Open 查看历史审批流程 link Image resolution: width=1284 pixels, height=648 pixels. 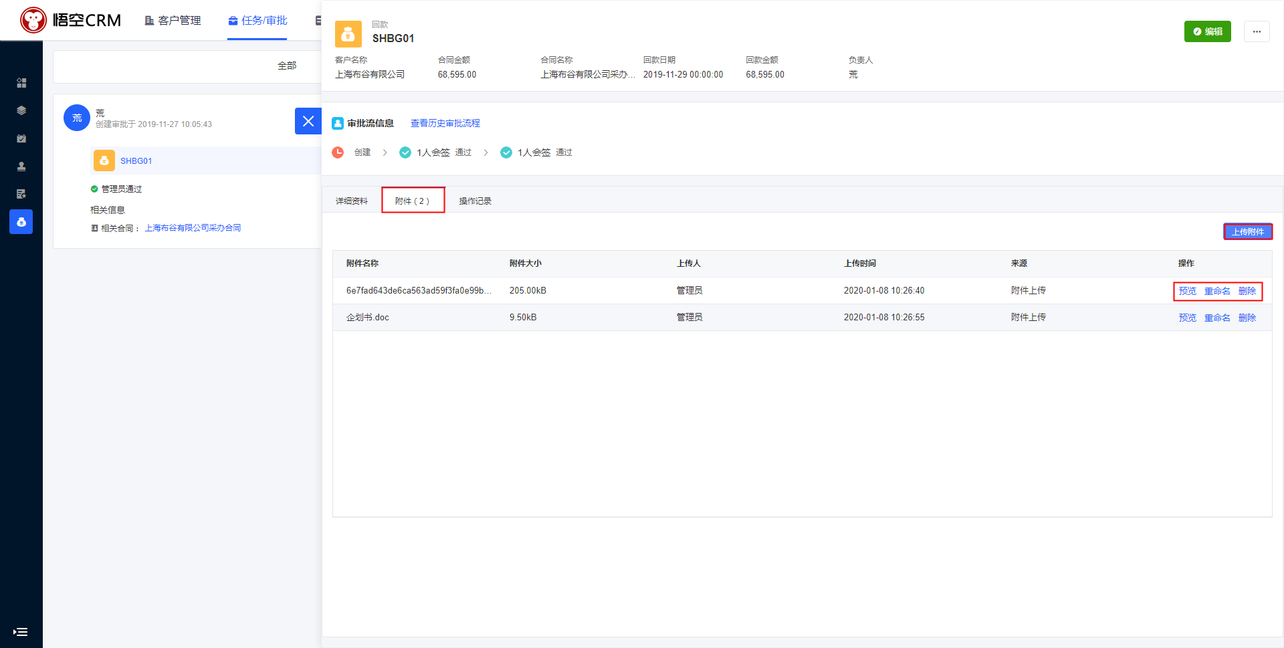[445, 123]
